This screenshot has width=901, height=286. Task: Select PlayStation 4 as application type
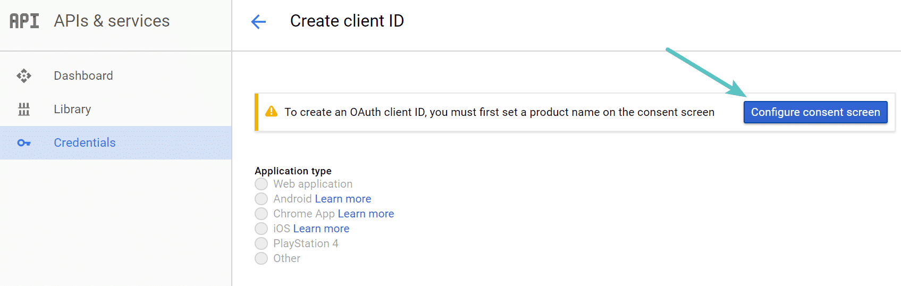[261, 243]
